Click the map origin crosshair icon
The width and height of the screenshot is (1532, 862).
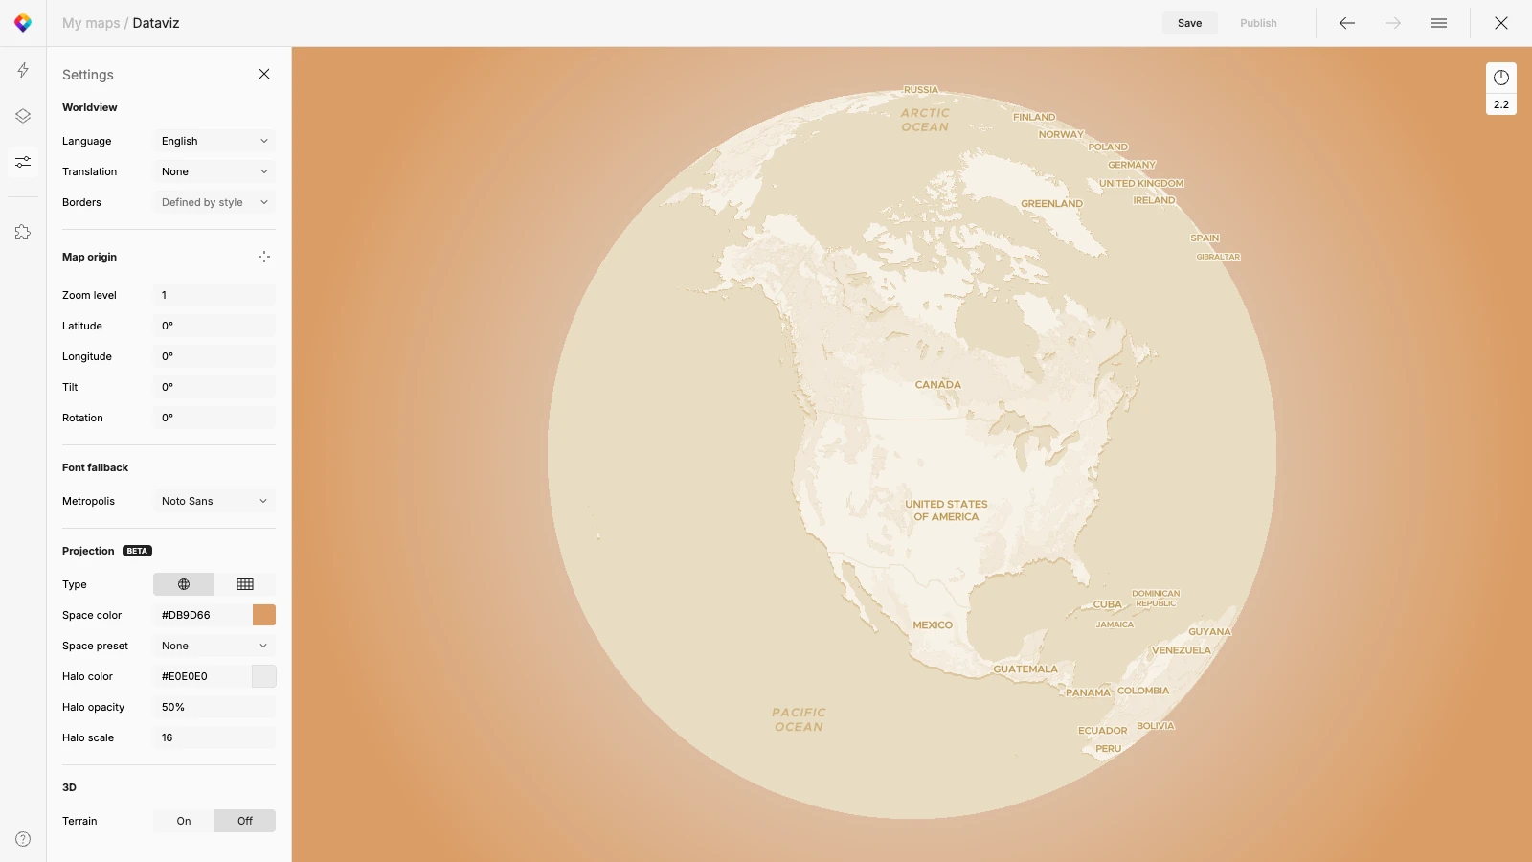pos(264,257)
